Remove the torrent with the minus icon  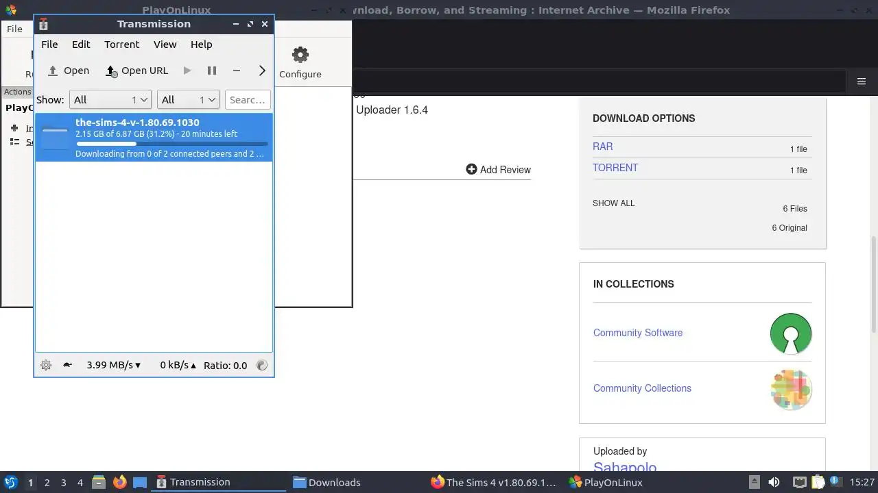[237, 71]
